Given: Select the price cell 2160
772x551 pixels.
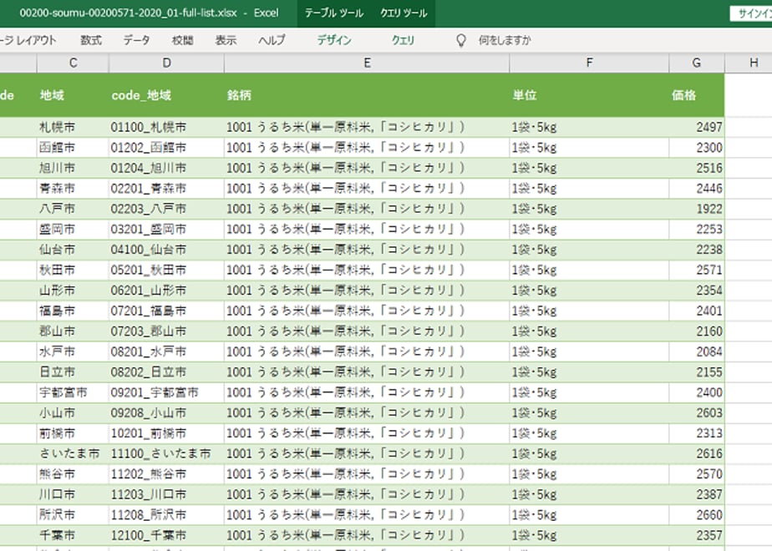Looking at the screenshot, I should [697, 331].
